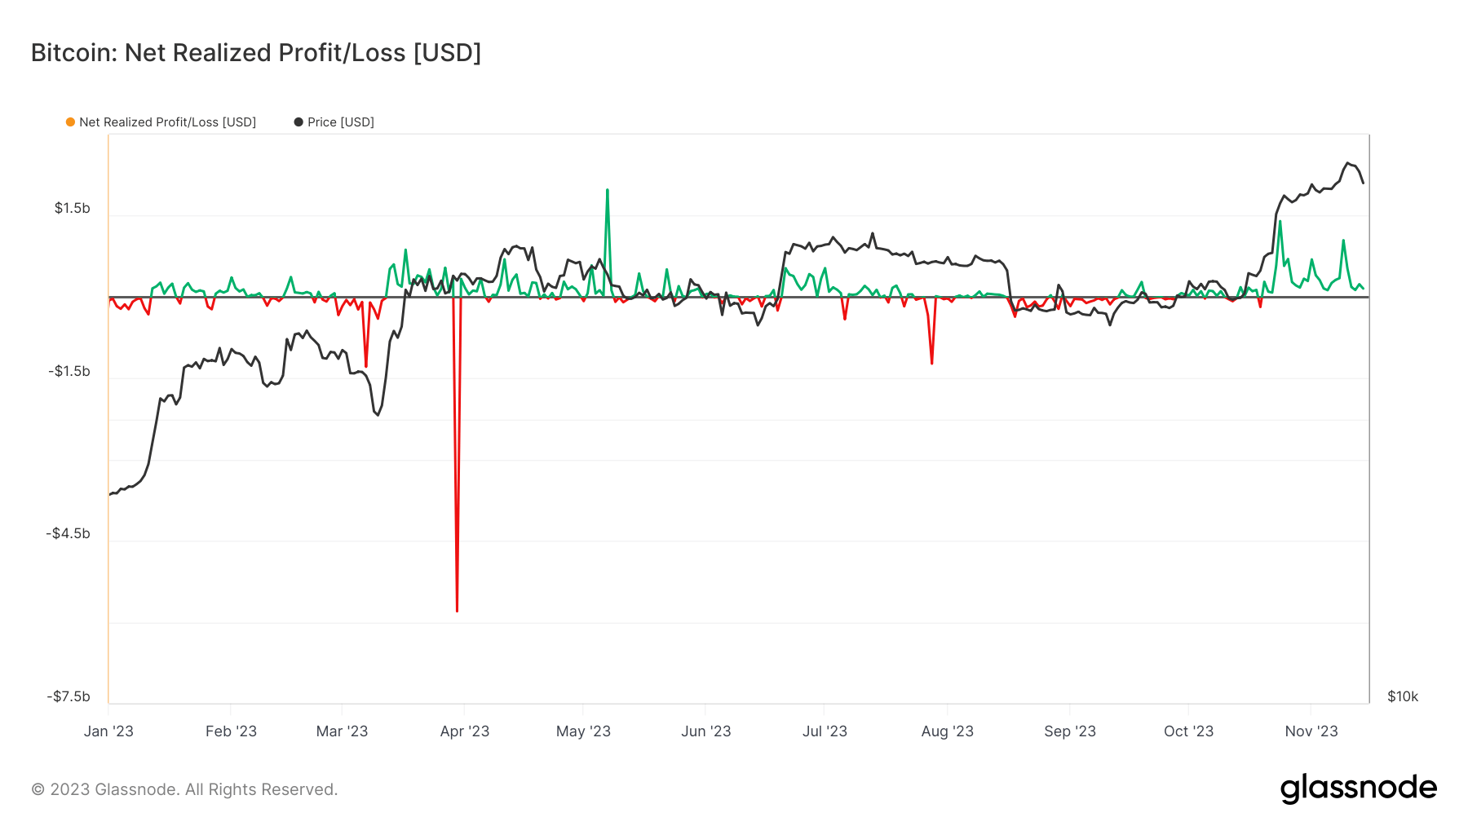
Task: Click the Jan '23 x-axis label
Action: (108, 731)
